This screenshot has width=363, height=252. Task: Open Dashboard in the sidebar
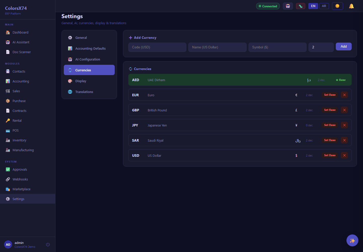[27, 32]
